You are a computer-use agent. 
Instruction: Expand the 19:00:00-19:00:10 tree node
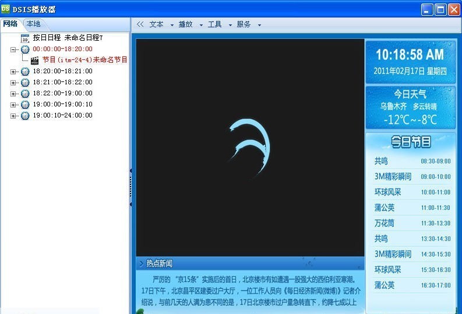13,105
